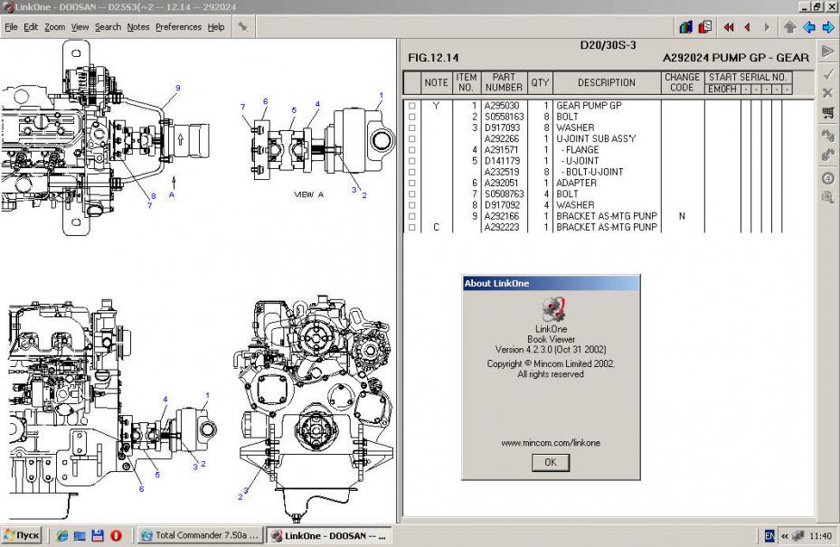Click part number A292223 cell
The image size is (840, 547).
tap(502, 227)
